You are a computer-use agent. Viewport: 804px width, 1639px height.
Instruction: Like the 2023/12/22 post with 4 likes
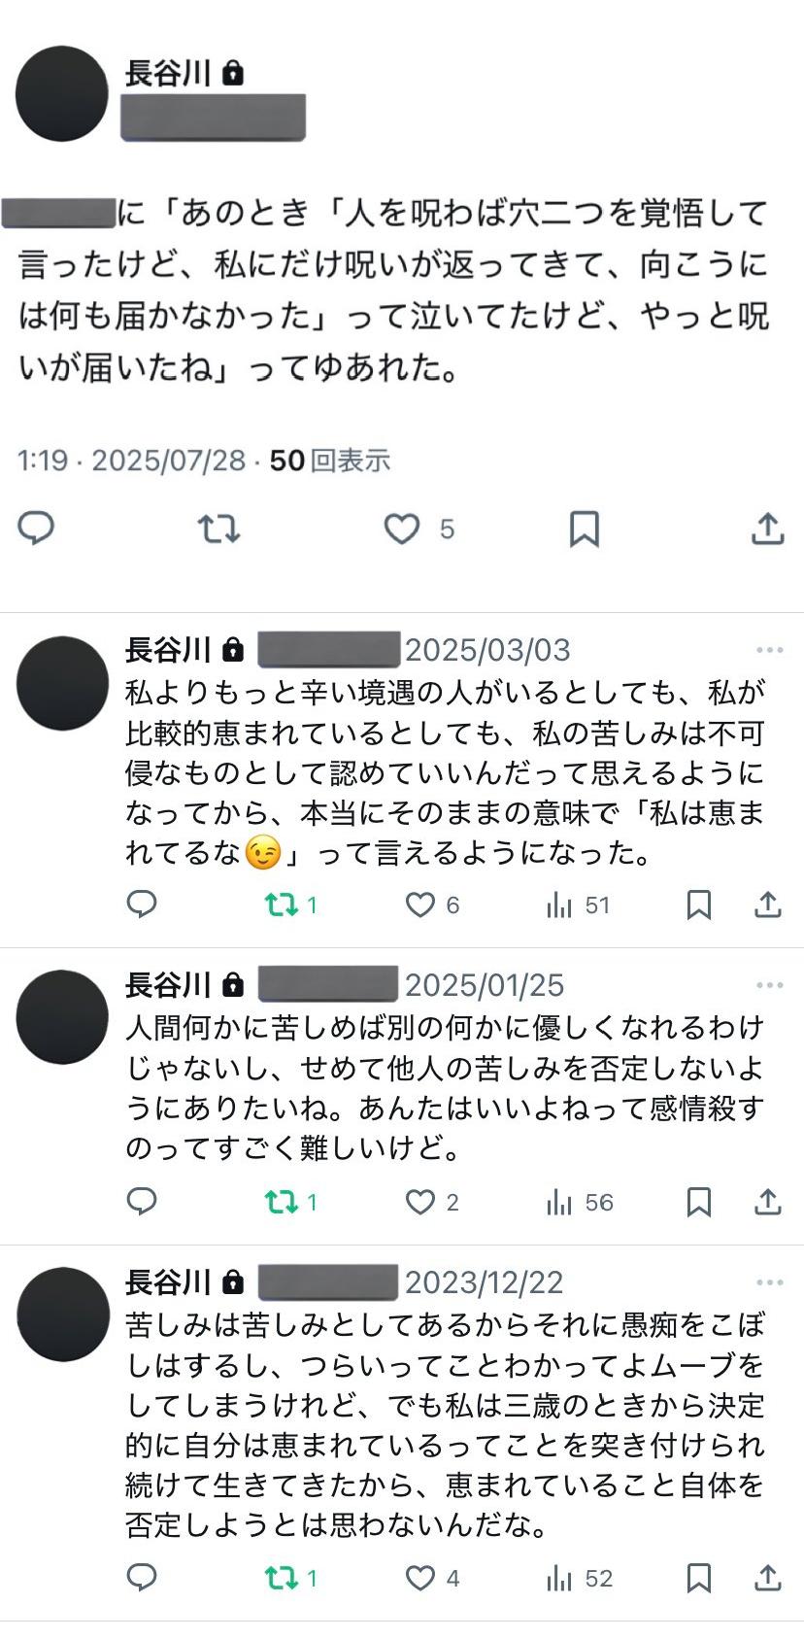(419, 1578)
